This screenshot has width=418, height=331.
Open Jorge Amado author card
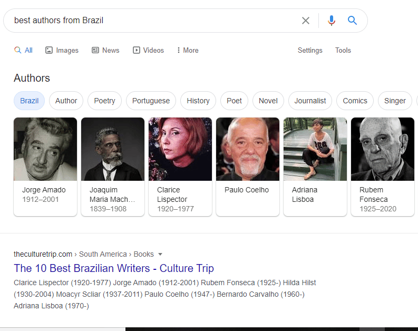coord(45,167)
